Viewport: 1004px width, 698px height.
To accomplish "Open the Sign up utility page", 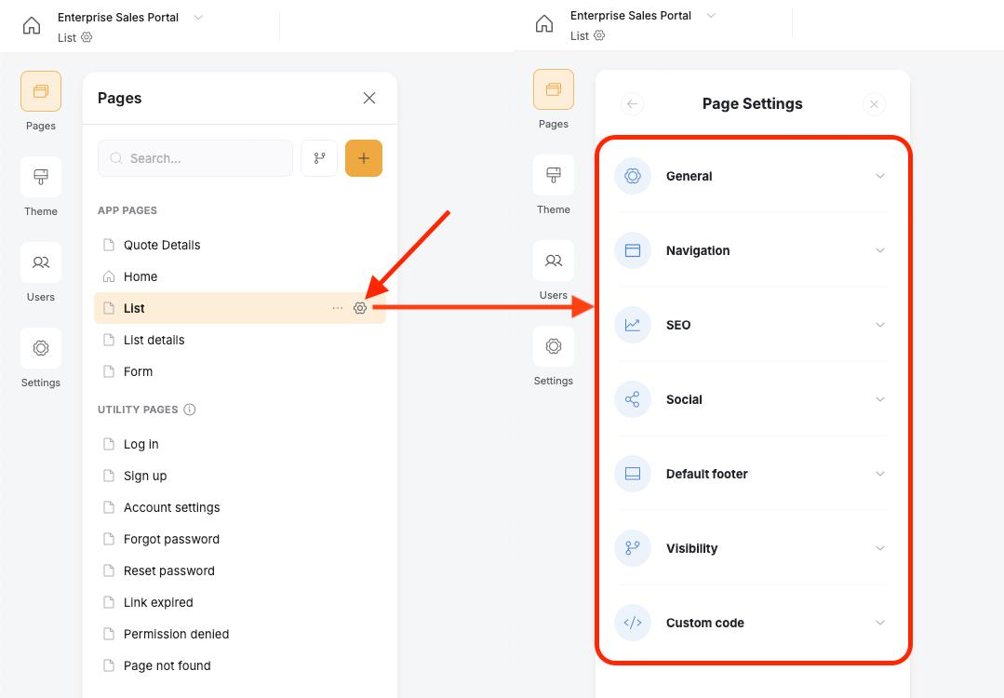I will click(240, 476).
